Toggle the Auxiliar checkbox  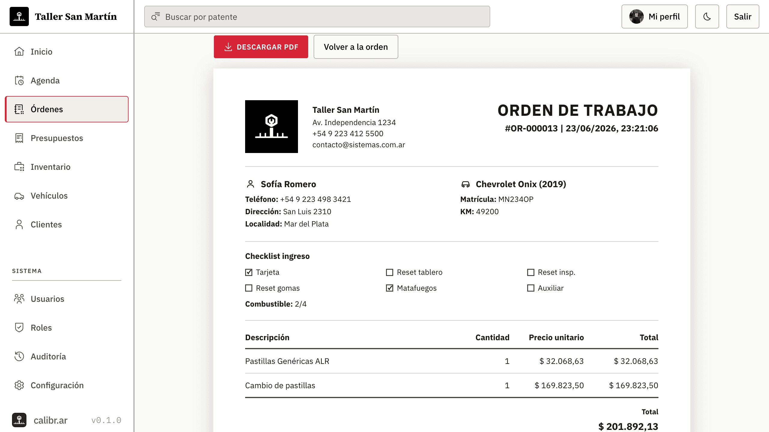[x=531, y=288]
